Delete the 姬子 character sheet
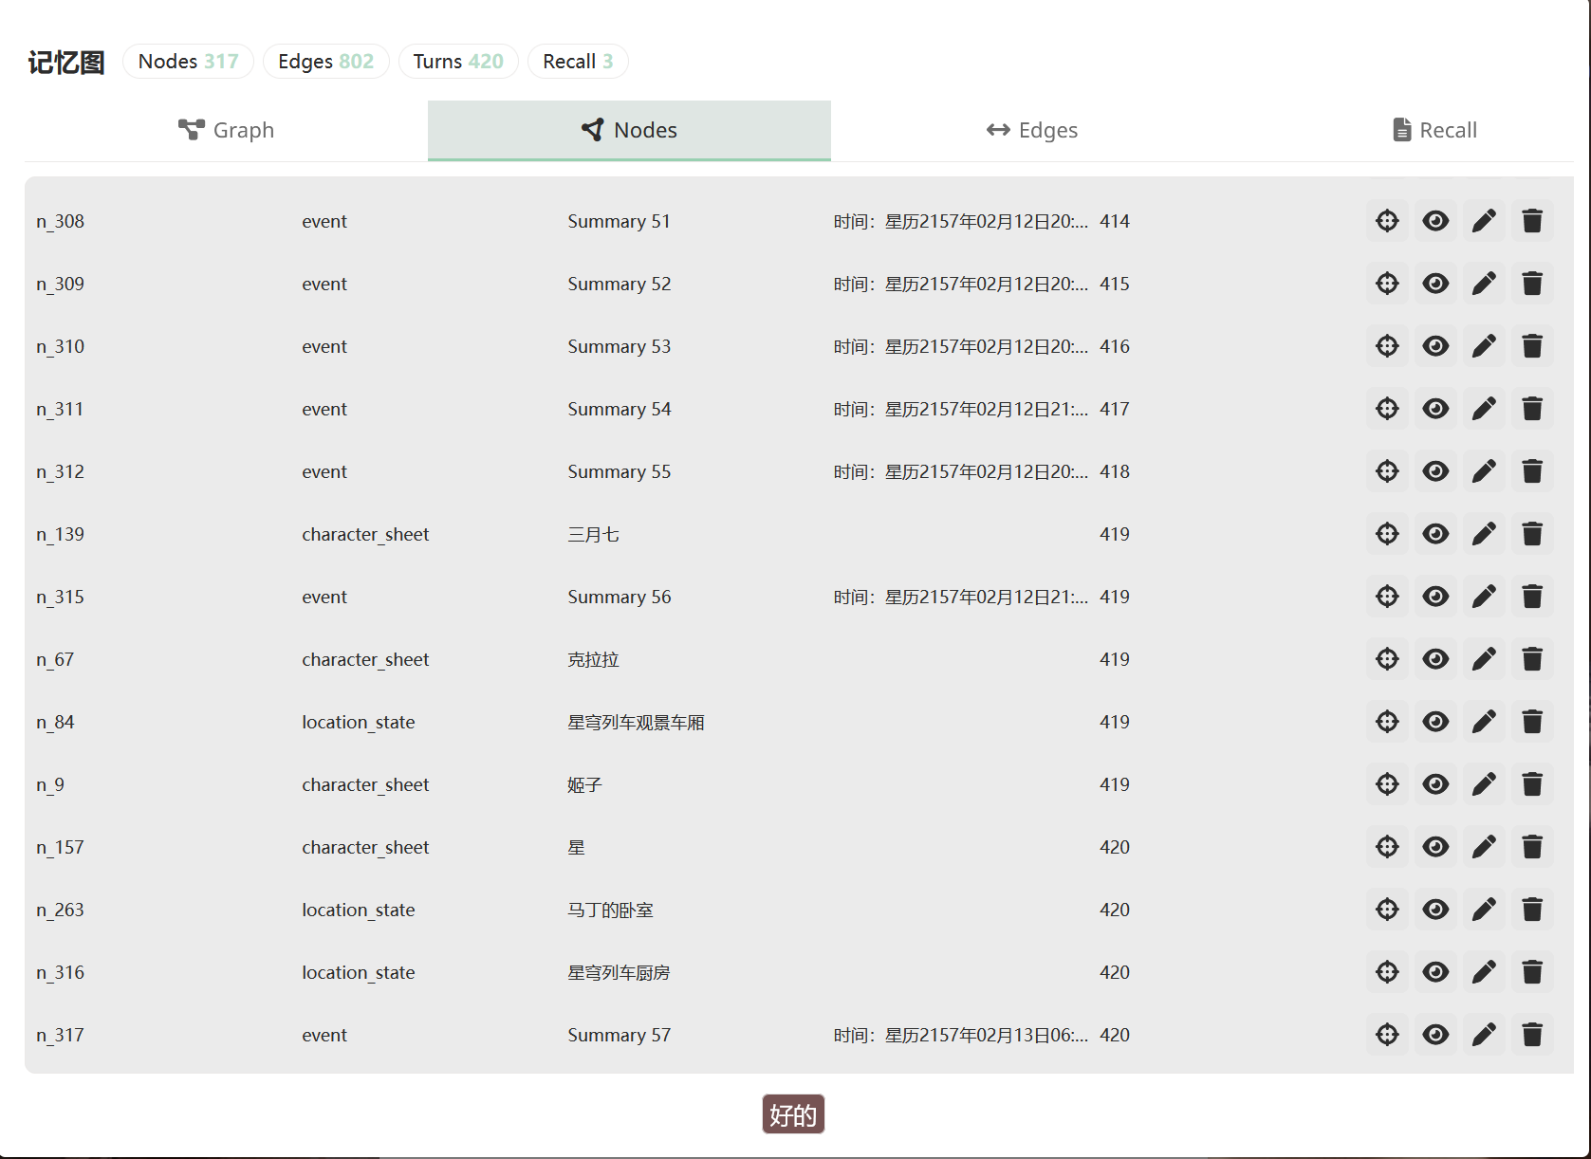Viewport: 1591px width, 1159px height. click(x=1532, y=784)
